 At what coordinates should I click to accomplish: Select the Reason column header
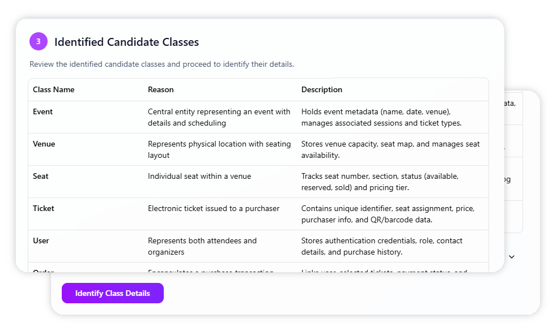tap(161, 89)
